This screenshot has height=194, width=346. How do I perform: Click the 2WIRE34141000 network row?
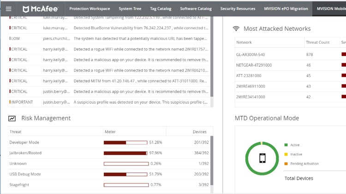pos(290,97)
